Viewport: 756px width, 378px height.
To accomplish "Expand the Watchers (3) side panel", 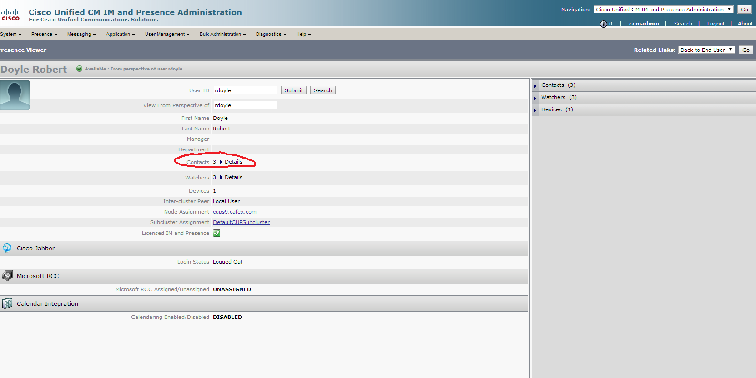I will [x=644, y=97].
